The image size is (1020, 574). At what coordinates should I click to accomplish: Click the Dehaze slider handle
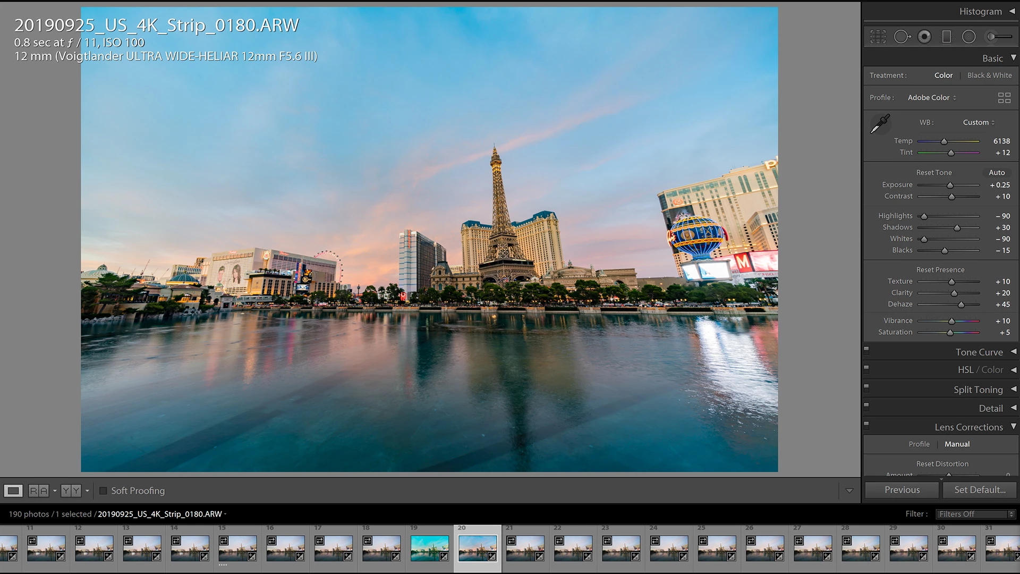tap(961, 305)
